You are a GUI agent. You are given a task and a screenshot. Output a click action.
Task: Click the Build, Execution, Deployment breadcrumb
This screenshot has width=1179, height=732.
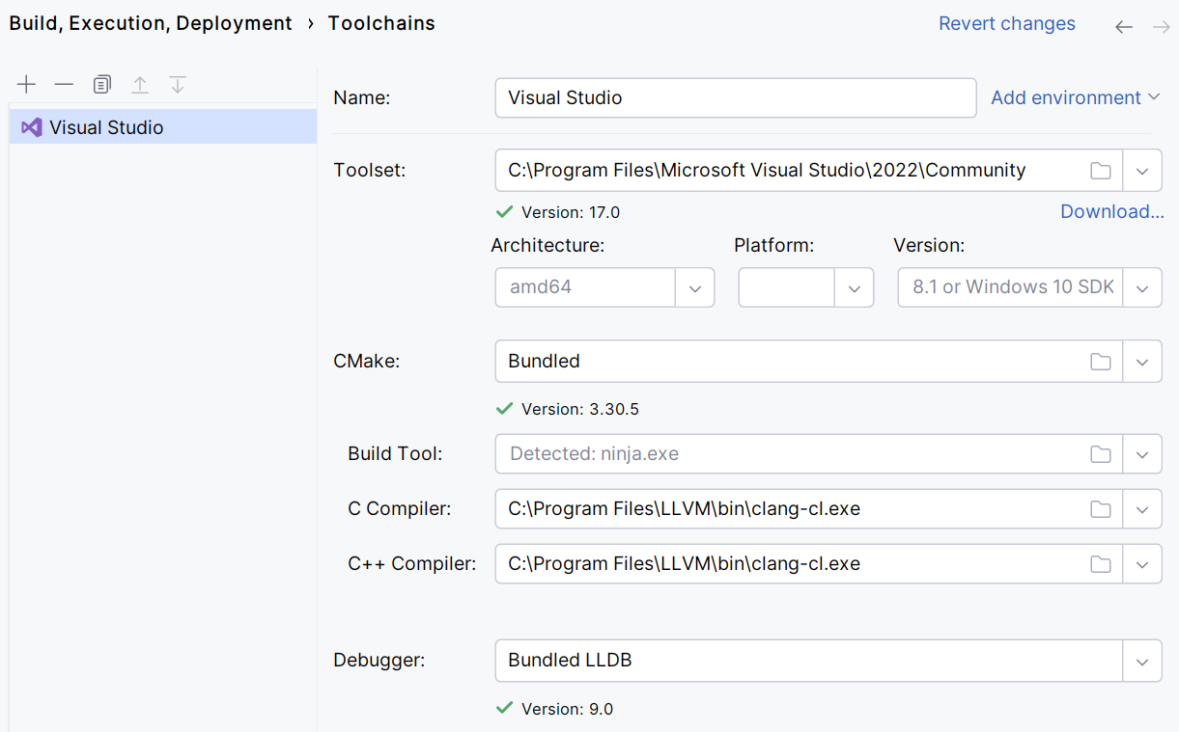pos(150,22)
